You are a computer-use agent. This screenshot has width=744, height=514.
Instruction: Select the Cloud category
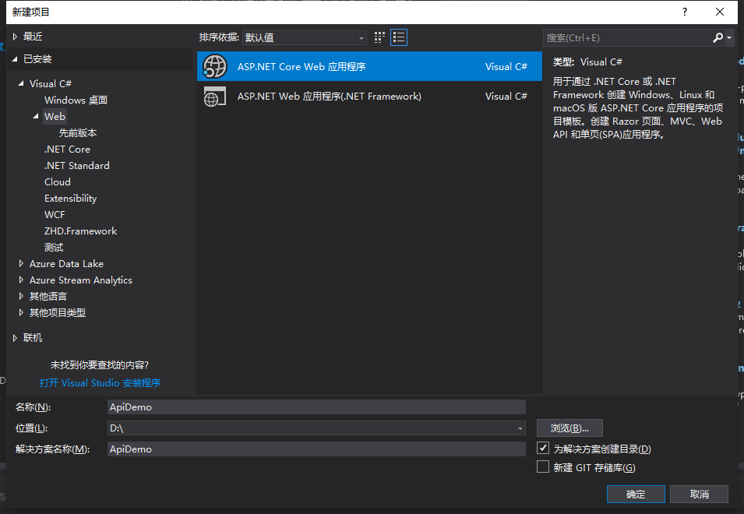(58, 181)
